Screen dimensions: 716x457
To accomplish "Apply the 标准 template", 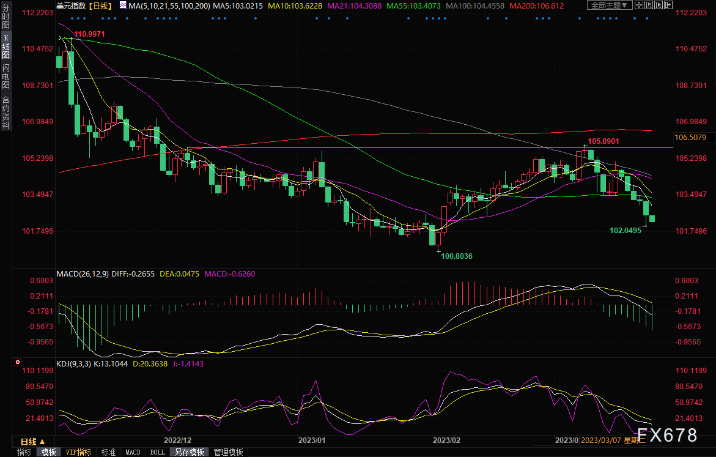I will tap(108, 452).
